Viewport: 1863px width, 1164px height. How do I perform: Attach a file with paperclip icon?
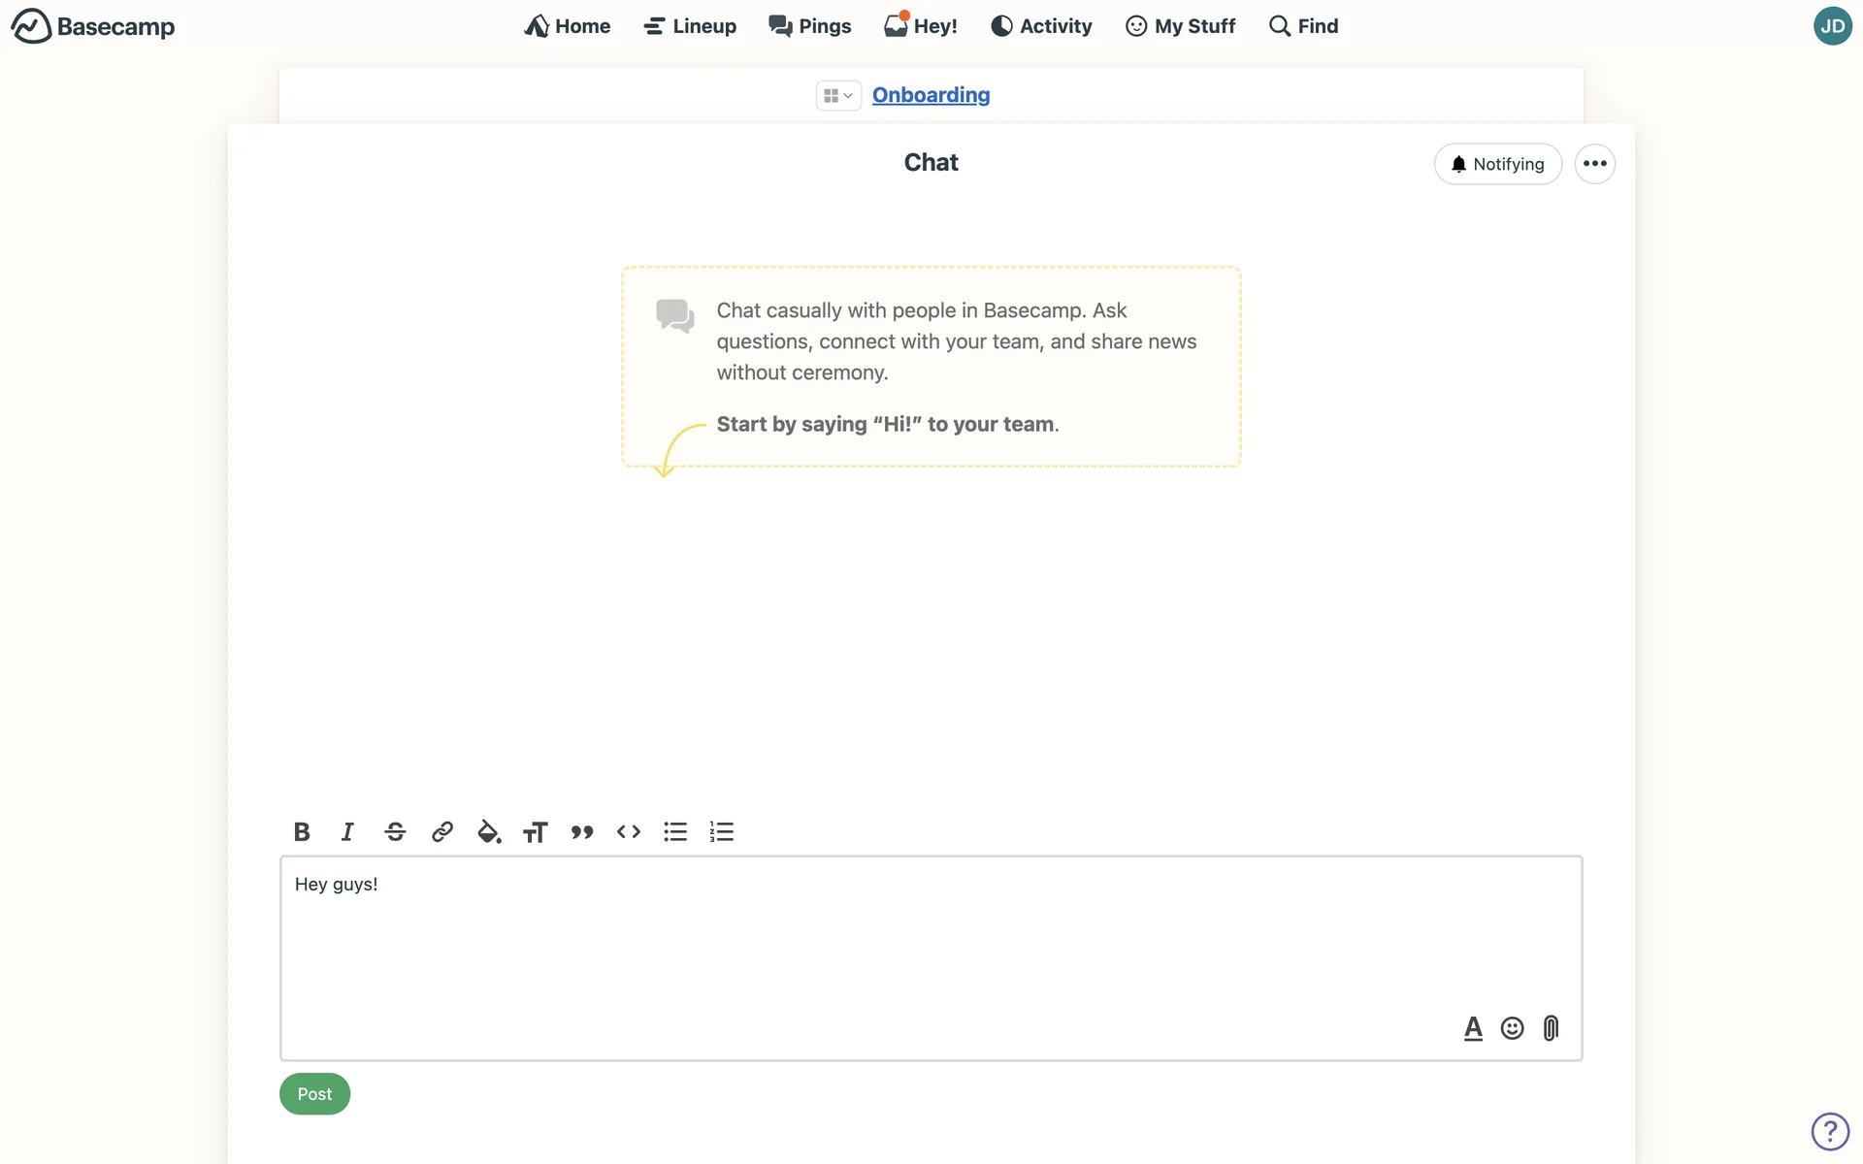1551,1028
